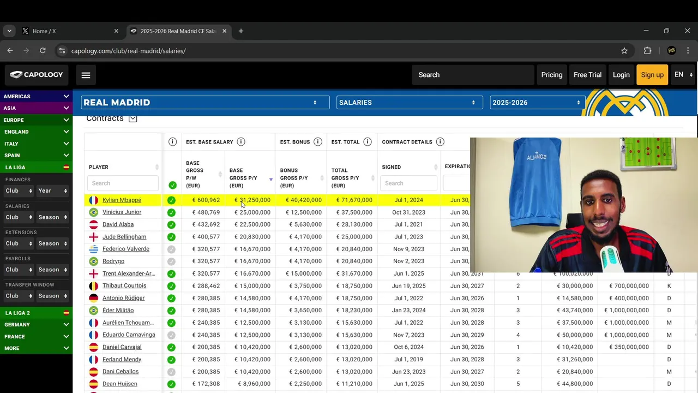
Task: Switch to the Home / X browser tab
Action: click(69, 31)
